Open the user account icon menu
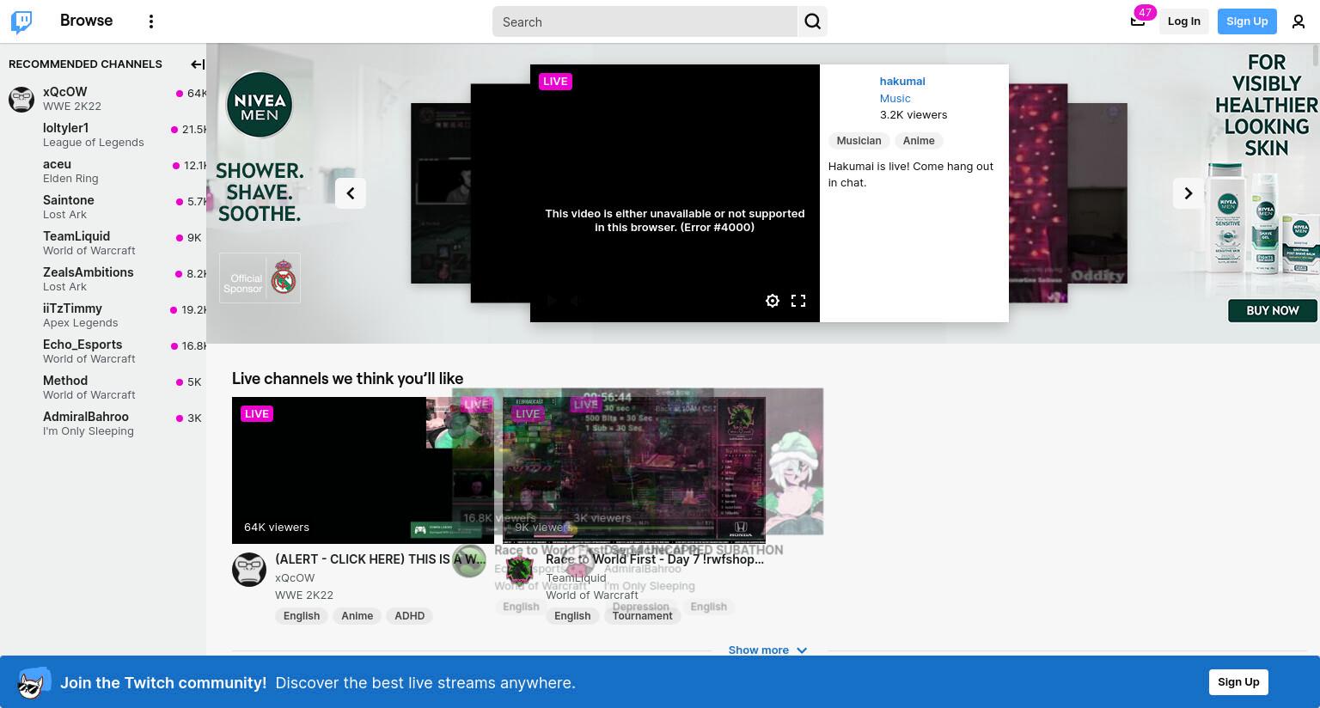Image resolution: width=1320 pixels, height=708 pixels. click(1299, 21)
